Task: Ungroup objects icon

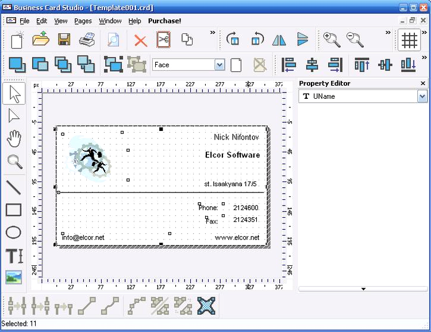Action: (137, 64)
